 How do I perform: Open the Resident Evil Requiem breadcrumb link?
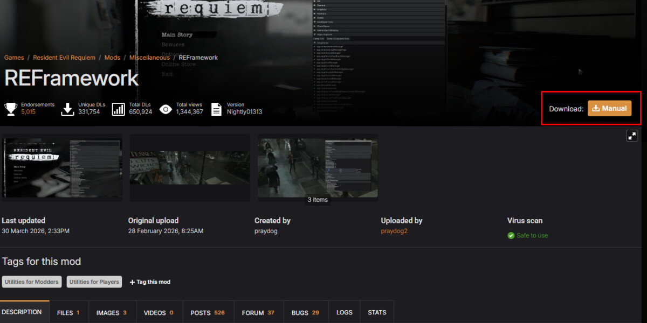(x=64, y=58)
